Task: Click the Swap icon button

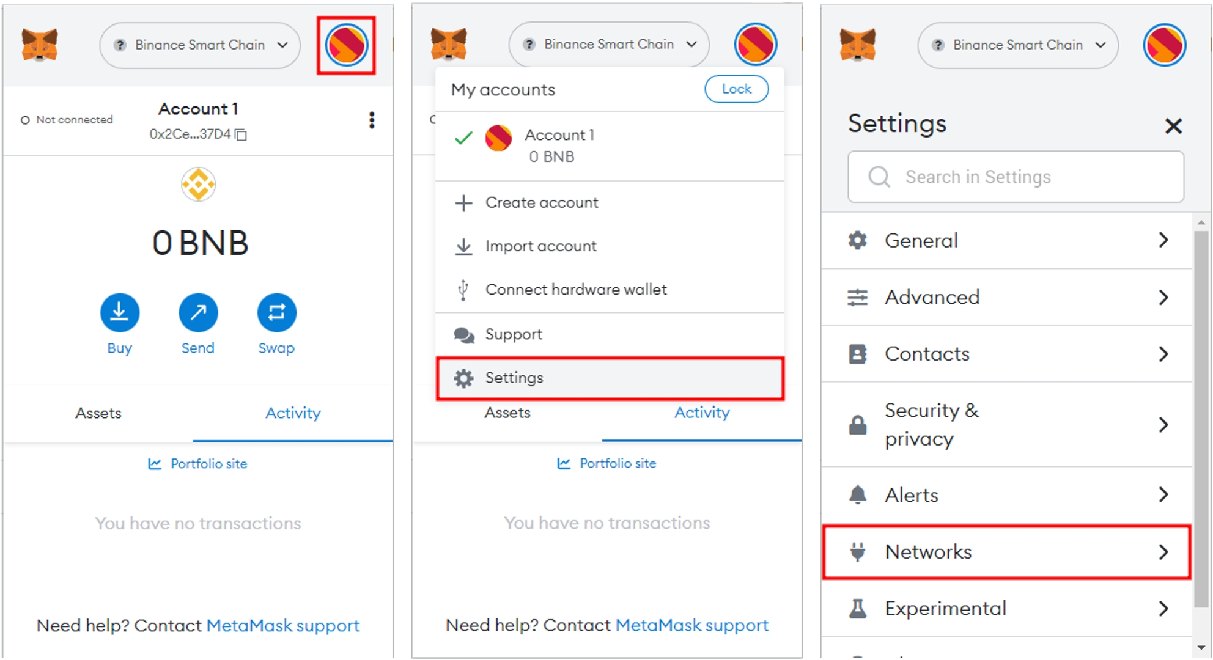Action: 276,312
